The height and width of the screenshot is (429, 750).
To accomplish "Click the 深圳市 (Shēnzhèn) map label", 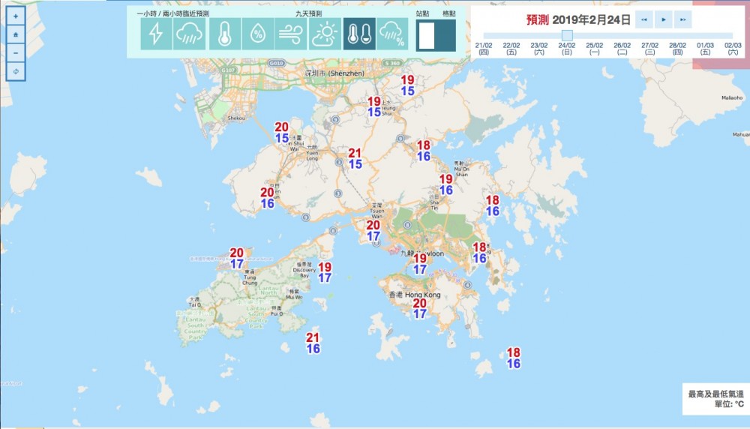I will 334,73.
